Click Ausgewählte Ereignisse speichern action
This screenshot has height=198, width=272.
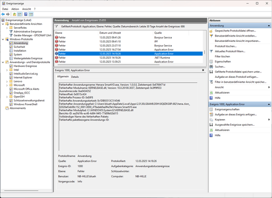point(234,125)
